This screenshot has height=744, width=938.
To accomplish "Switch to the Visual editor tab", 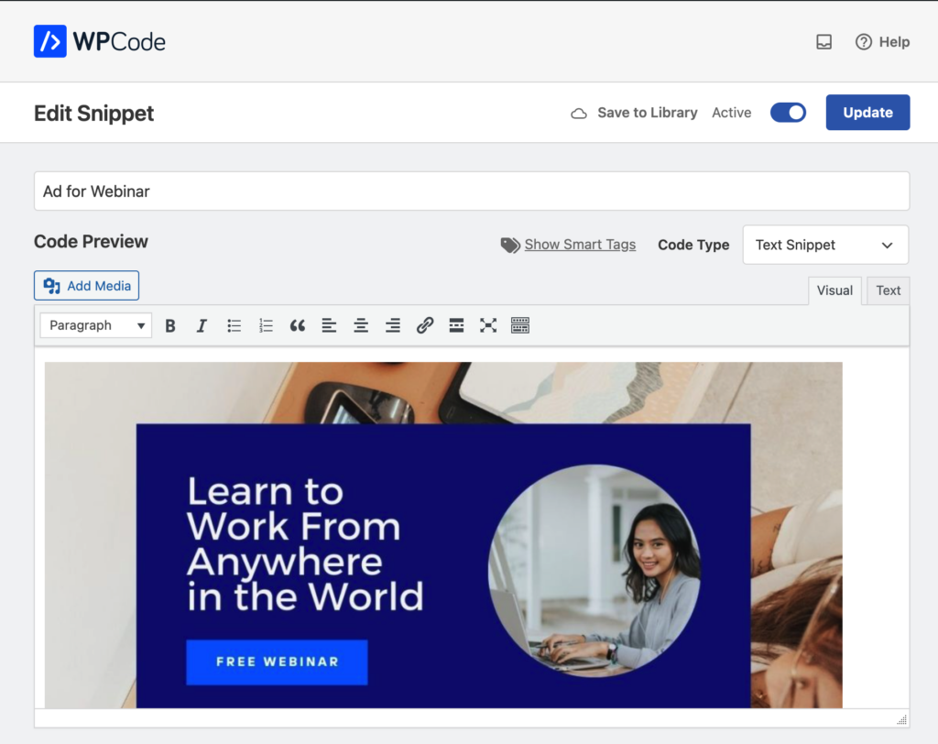I will (834, 290).
